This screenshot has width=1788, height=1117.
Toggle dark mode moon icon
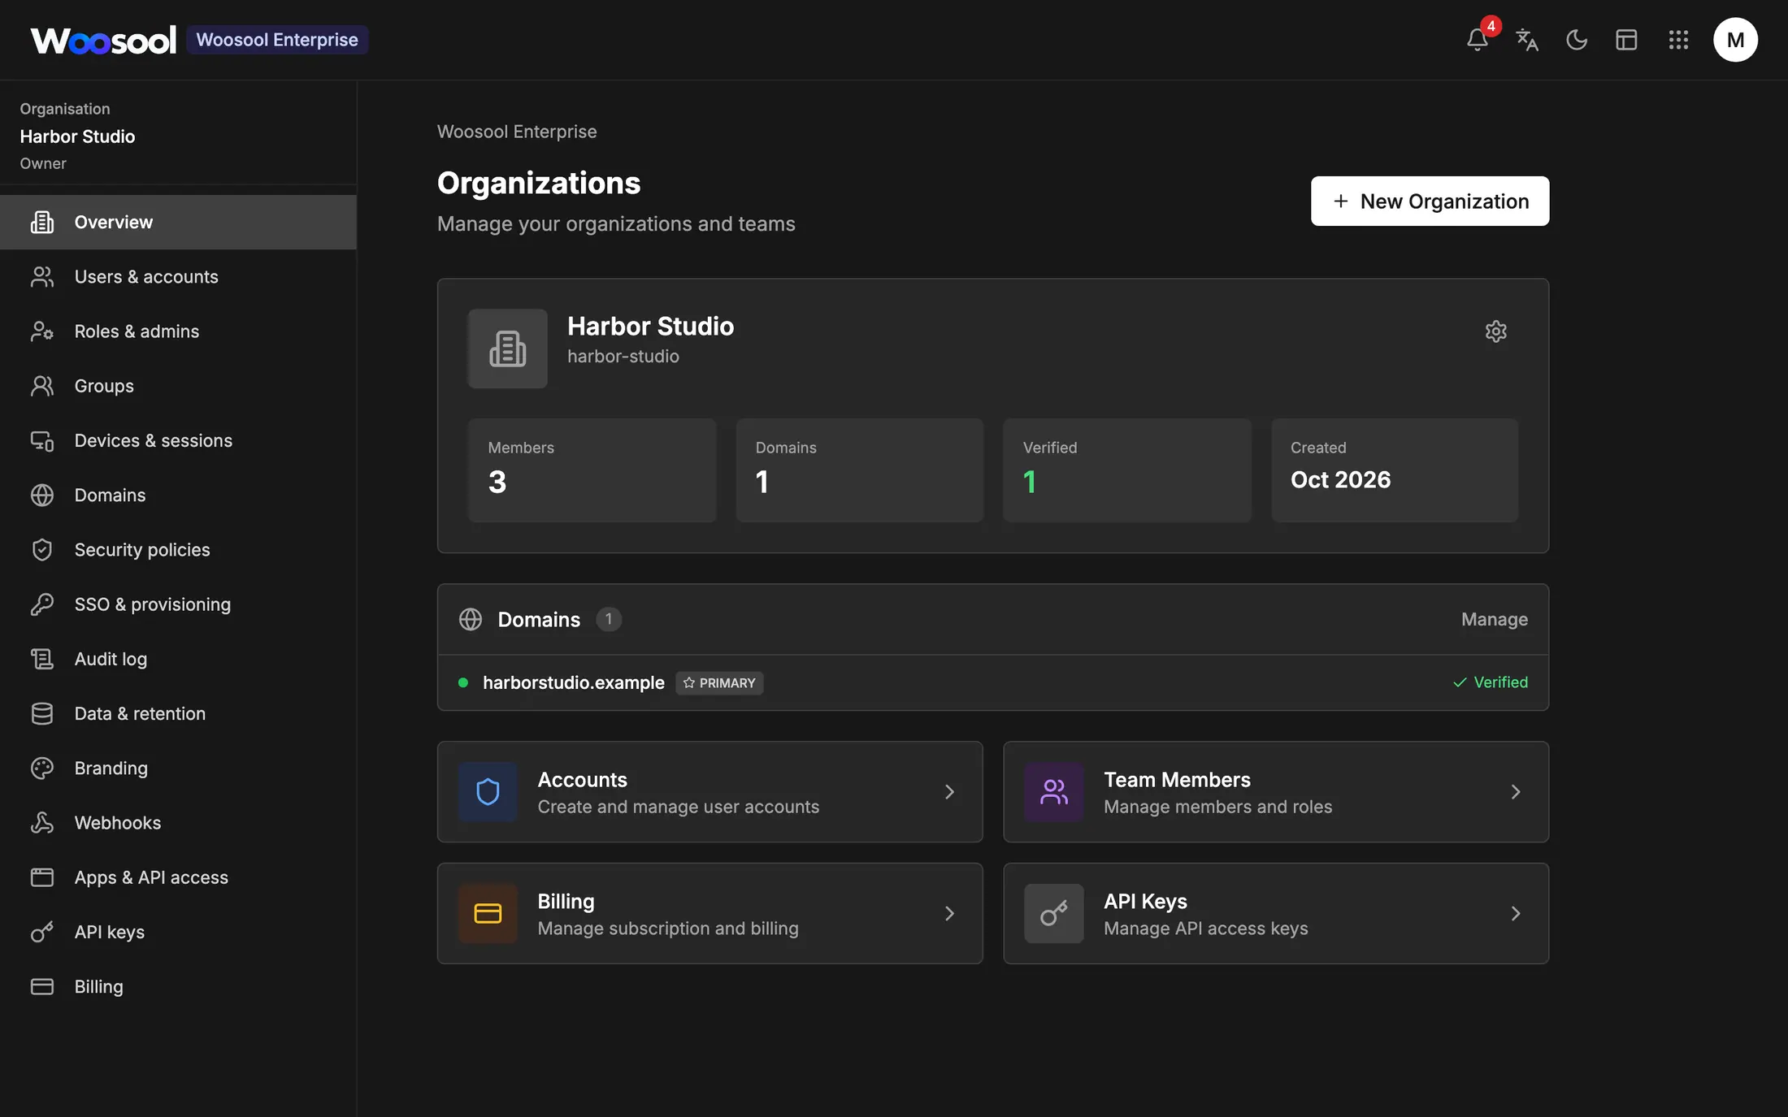1577,40
